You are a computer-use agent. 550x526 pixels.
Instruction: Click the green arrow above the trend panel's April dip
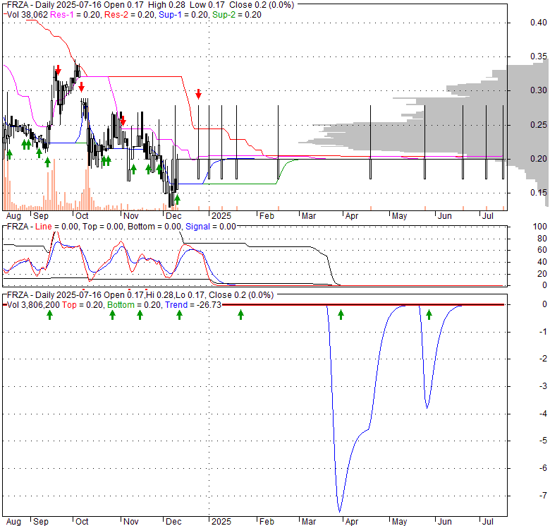[341, 314]
